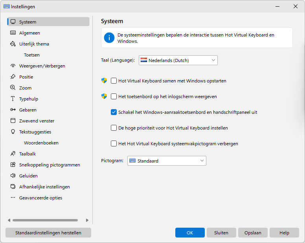Image resolution: width=305 pixels, height=243 pixels.
Task: Enable starting Hot Virtual Keyboard with Windows
Action: click(114, 80)
